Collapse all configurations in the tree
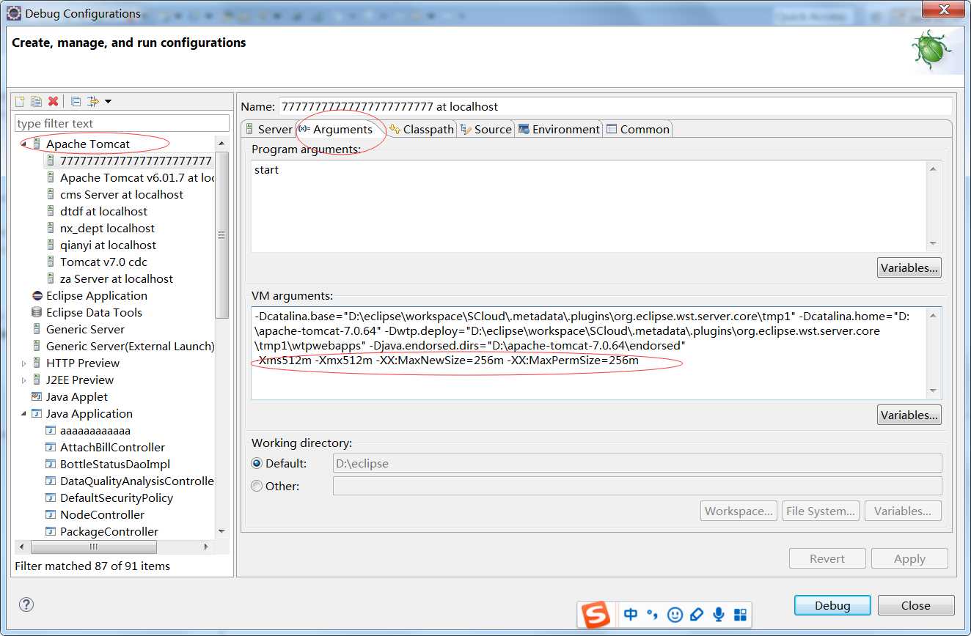 pyautogui.click(x=76, y=101)
